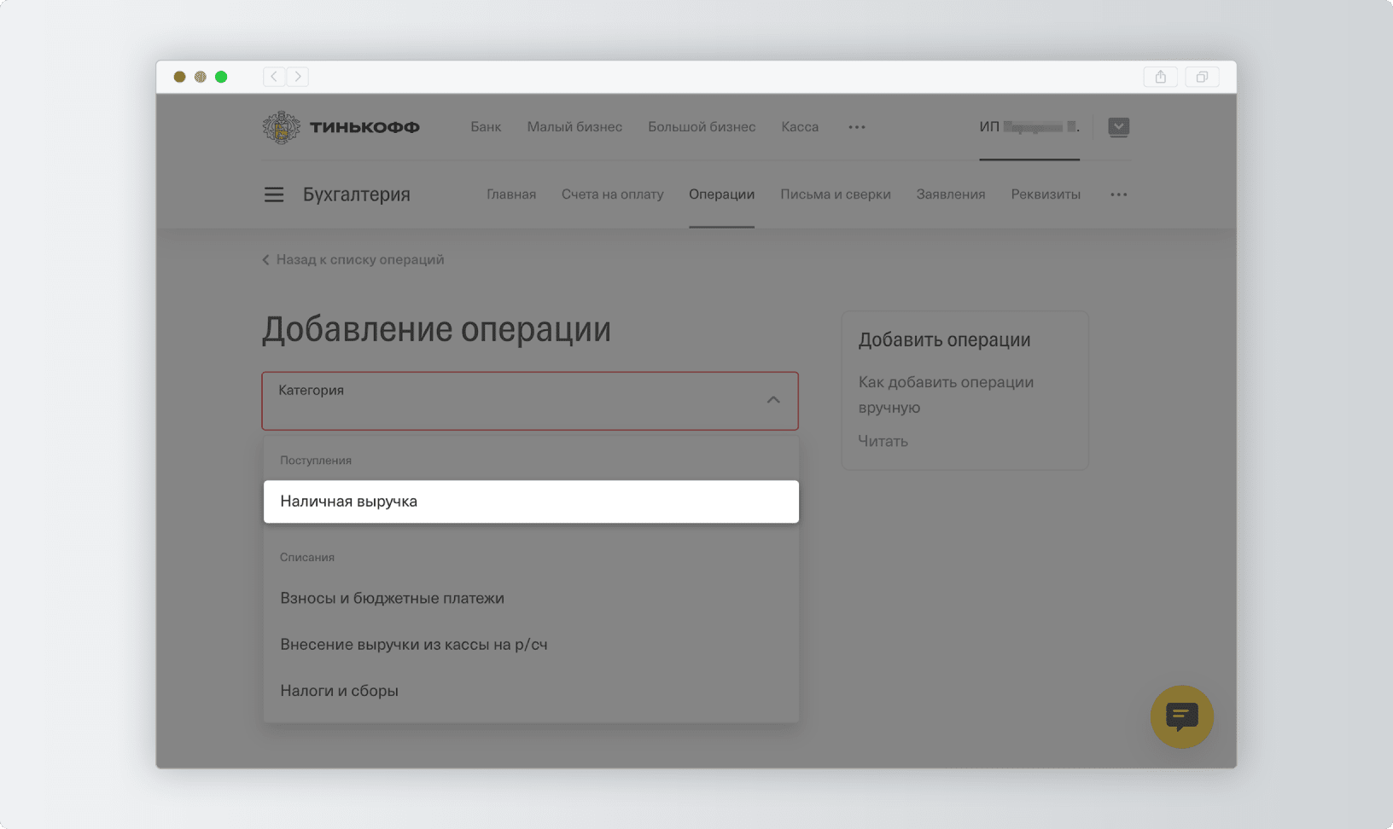Pick Налоги и сборы category
This screenshot has width=1393, height=829.
click(339, 690)
